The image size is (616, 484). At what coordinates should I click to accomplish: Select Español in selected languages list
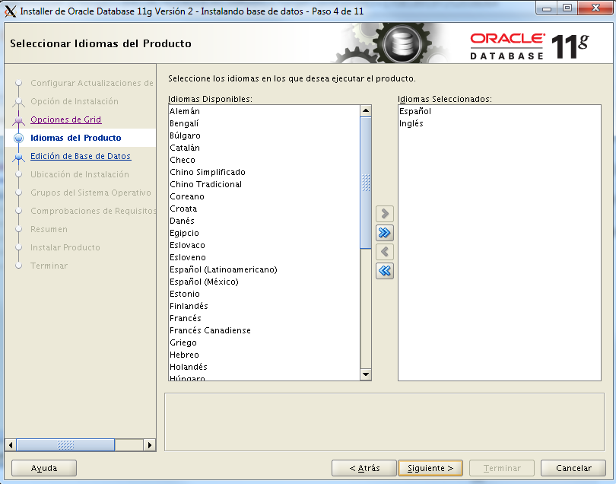[x=500, y=111]
